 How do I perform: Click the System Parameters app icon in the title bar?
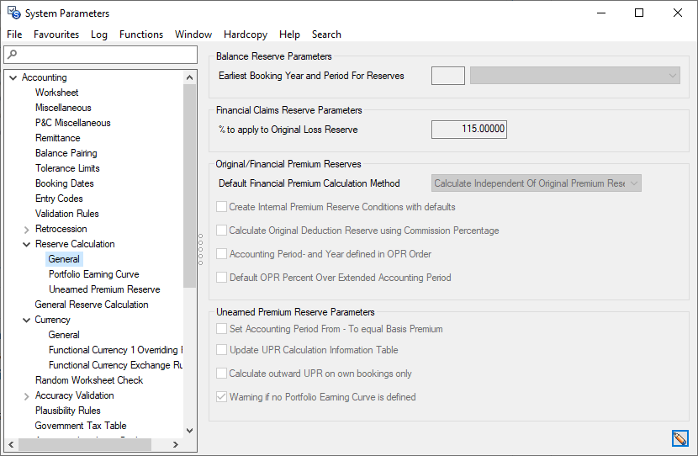[13, 13]
